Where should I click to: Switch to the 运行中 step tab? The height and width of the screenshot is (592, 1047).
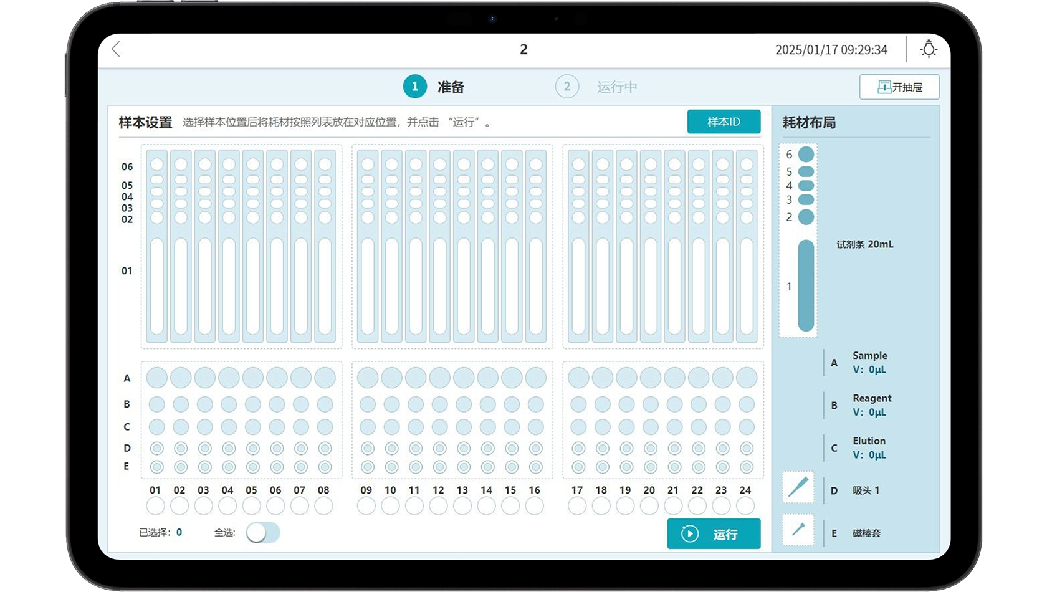(616, 87)
